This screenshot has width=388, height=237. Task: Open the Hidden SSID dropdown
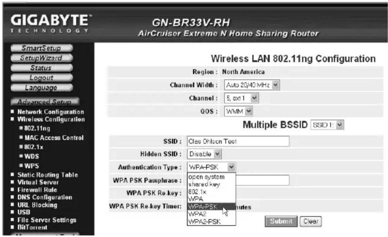(204, 154)
